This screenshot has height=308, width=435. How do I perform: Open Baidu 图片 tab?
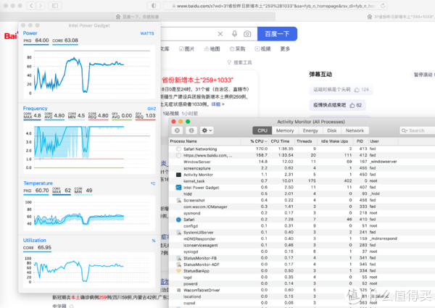click(187, 49)
